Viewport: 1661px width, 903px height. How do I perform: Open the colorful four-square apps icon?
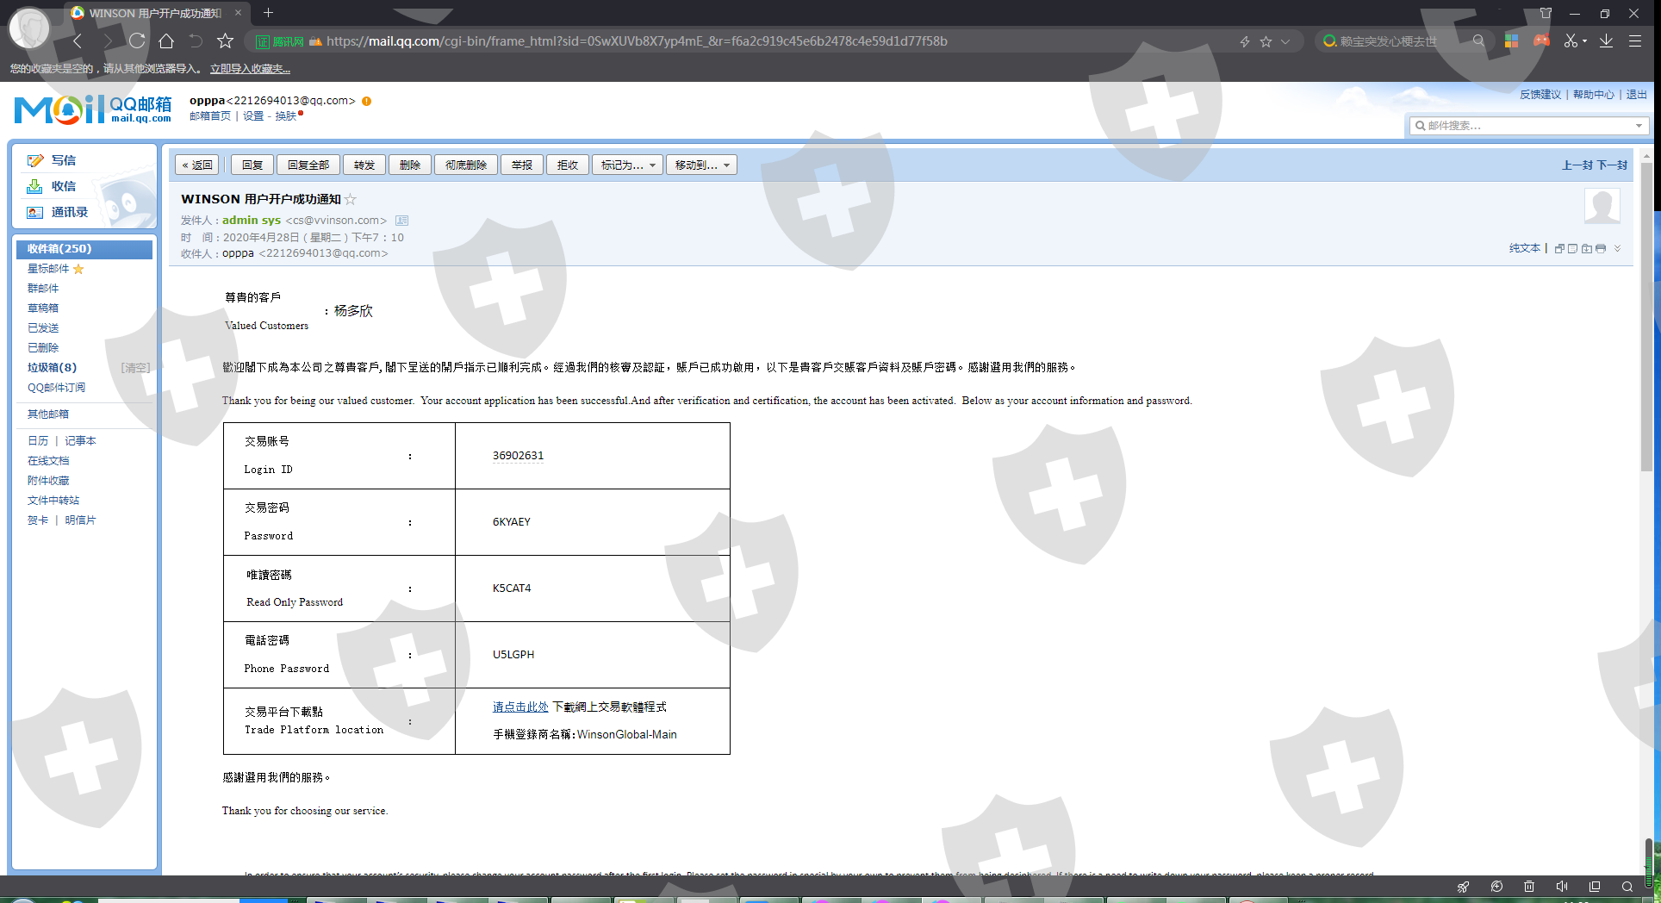pyautogui.click(x=1511, y=40)
